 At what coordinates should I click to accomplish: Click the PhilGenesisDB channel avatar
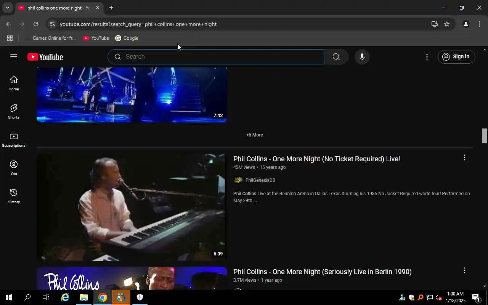[238, 180]
